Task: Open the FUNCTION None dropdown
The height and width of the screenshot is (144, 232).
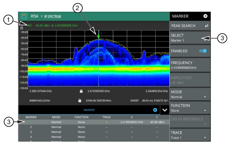Action: (190, 108)
